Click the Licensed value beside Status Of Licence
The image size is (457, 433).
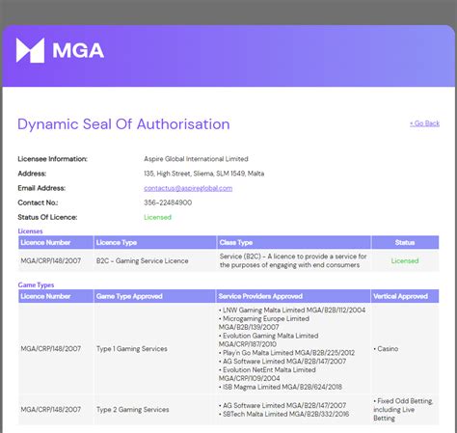(x=157, y=217)
